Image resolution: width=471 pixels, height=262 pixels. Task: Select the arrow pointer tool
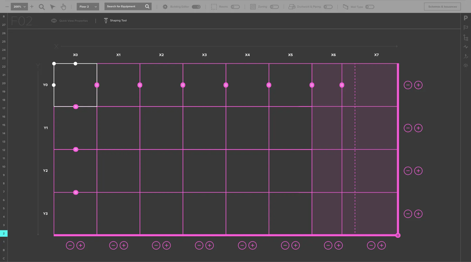point(53,7)
